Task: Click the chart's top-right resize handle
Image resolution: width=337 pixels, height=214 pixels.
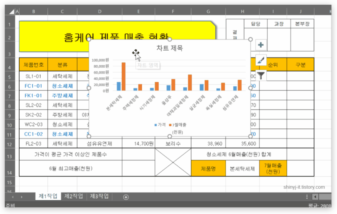Action: (x=250, y=40)
